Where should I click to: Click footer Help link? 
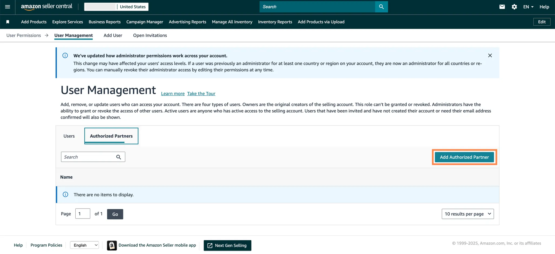[18, 245]
